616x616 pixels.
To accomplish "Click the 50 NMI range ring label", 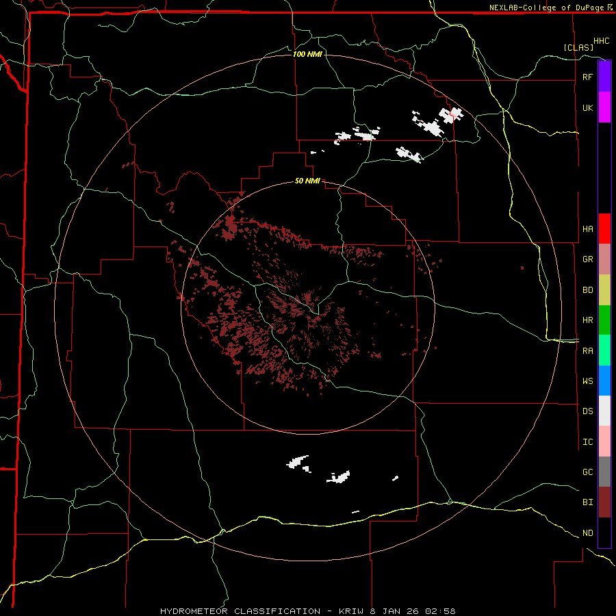I will click(x=307, y=181).
